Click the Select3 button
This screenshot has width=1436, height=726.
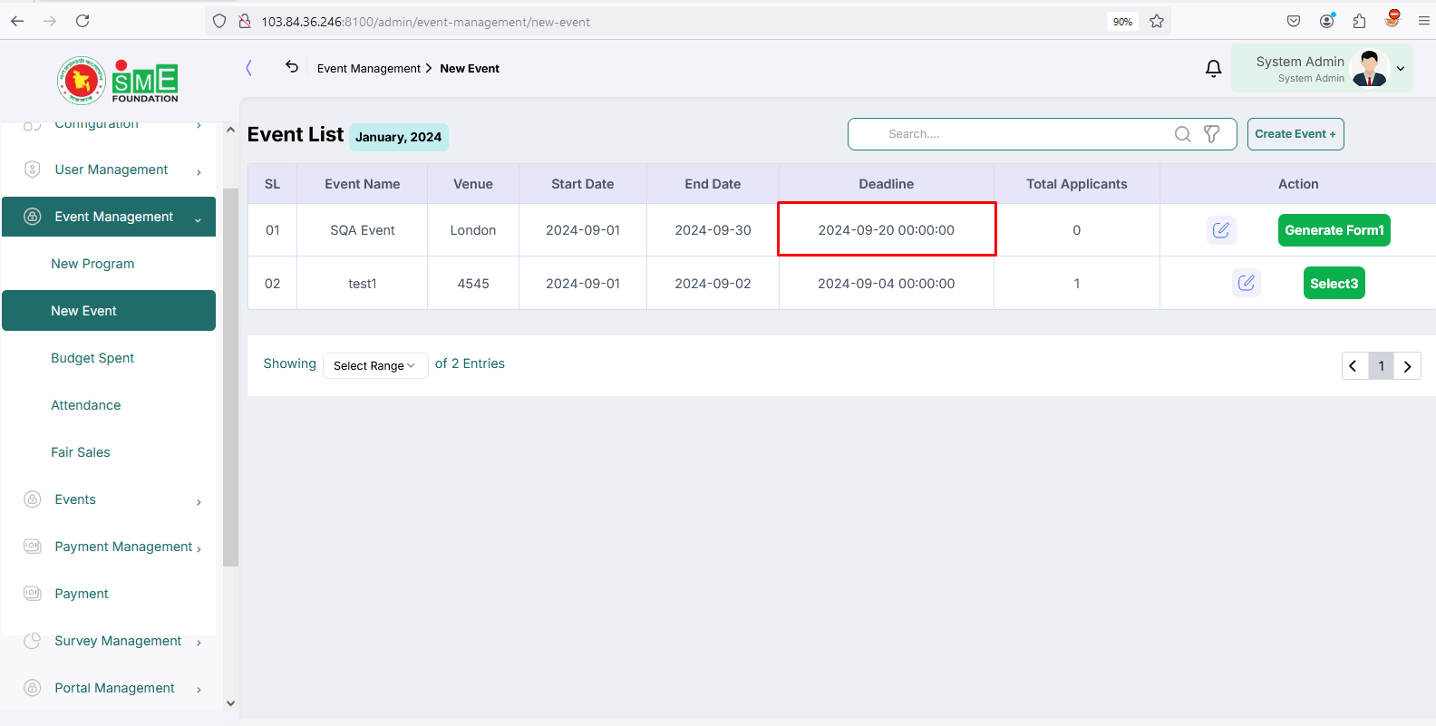[1334, 283]
